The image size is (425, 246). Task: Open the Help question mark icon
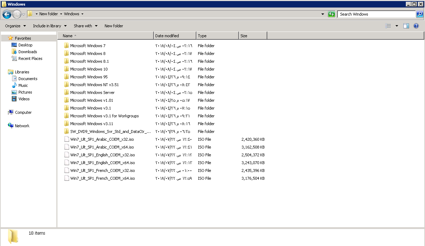pyautogui.click(x=416, y=26)
